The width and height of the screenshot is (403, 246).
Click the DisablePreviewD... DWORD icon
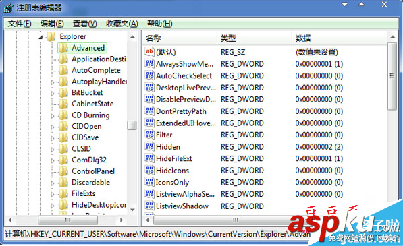click(x=149, y=99)
